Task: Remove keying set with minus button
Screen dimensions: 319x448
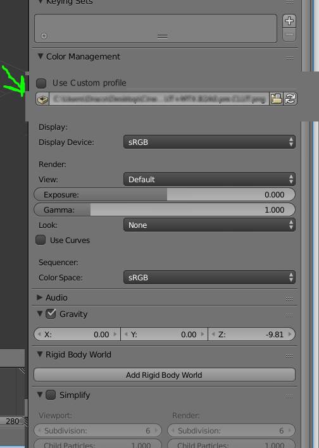Action: point(289,35)
